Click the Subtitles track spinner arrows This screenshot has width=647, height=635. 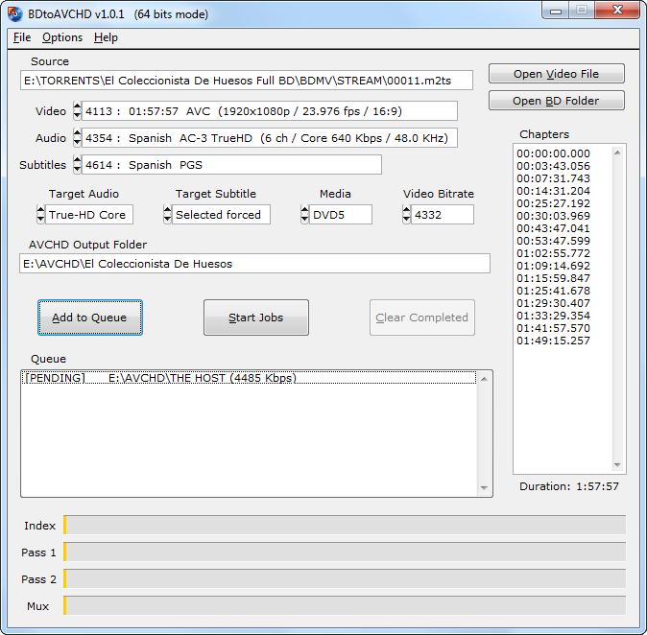click(x=77, y=165)
